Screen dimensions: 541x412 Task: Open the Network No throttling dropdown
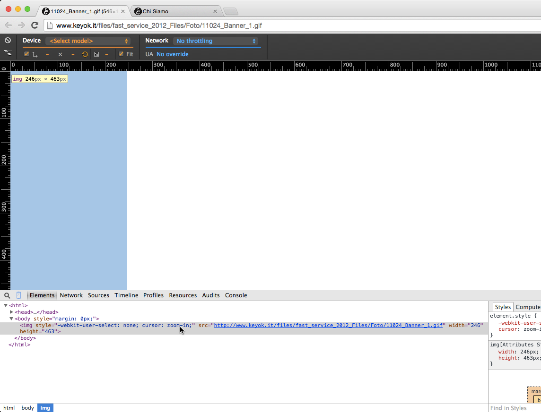click(216, 41)
